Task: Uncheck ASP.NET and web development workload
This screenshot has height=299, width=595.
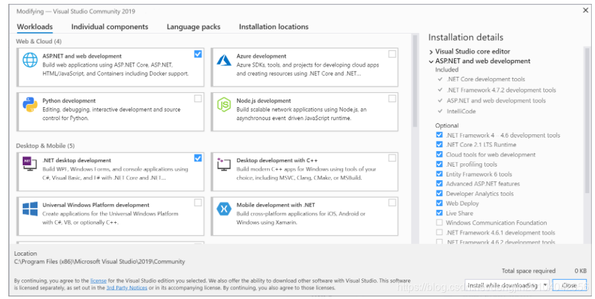Action: 198,54
